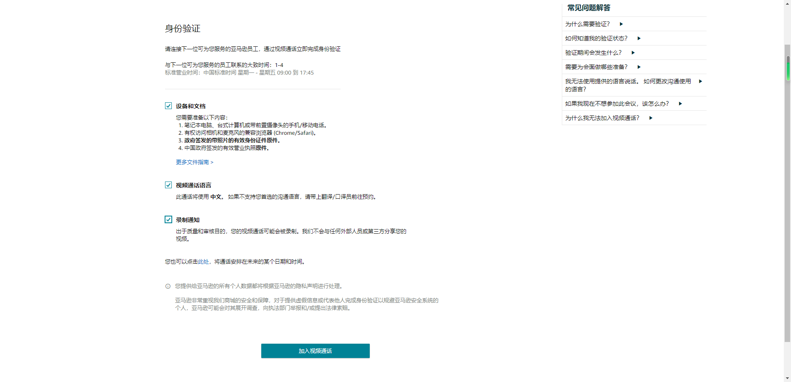Click the info icon beside privacy notice
791x382 pixels.
168,286
